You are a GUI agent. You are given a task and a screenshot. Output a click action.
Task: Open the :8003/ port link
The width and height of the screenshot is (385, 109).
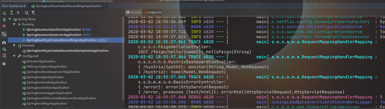click(103, 40)
